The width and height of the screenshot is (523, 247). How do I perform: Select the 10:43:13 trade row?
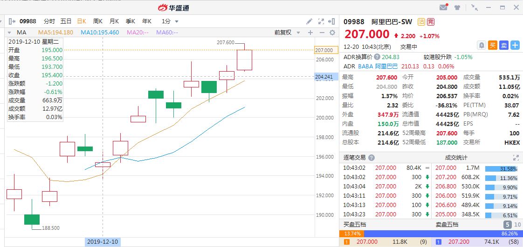tap(386, 205)
